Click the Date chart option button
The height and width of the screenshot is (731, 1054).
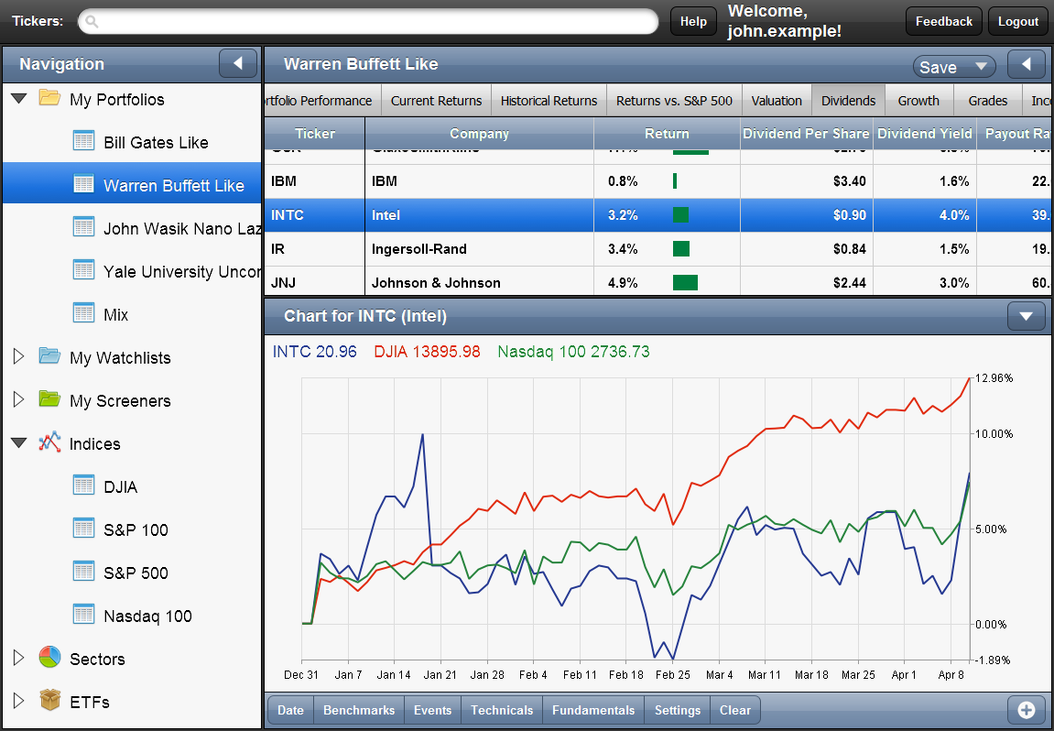tap(290, 710)
